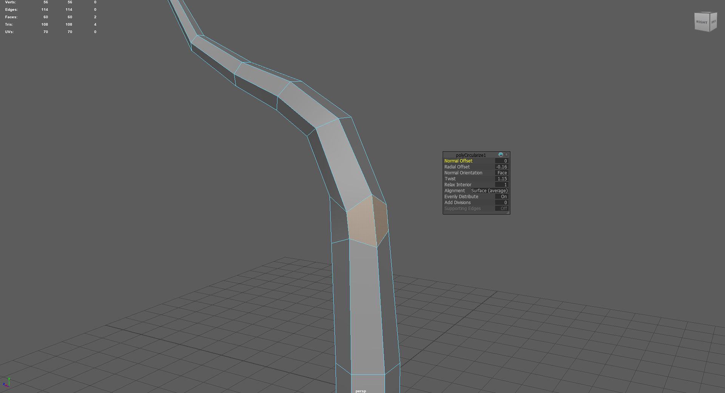Image resolution: width=725 pixels, height=393 pixels.
Task: Toggle the Supporting Edges Off setting
Action: click(501, 208)
